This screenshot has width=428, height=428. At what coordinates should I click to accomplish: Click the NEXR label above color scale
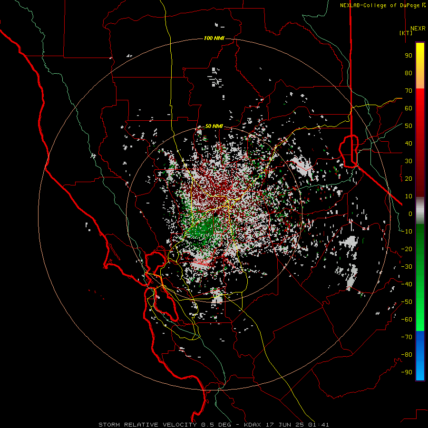(418, 29)
